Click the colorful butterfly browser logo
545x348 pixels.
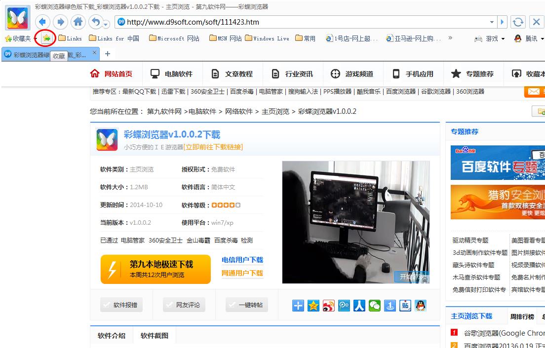coord(17,18)
